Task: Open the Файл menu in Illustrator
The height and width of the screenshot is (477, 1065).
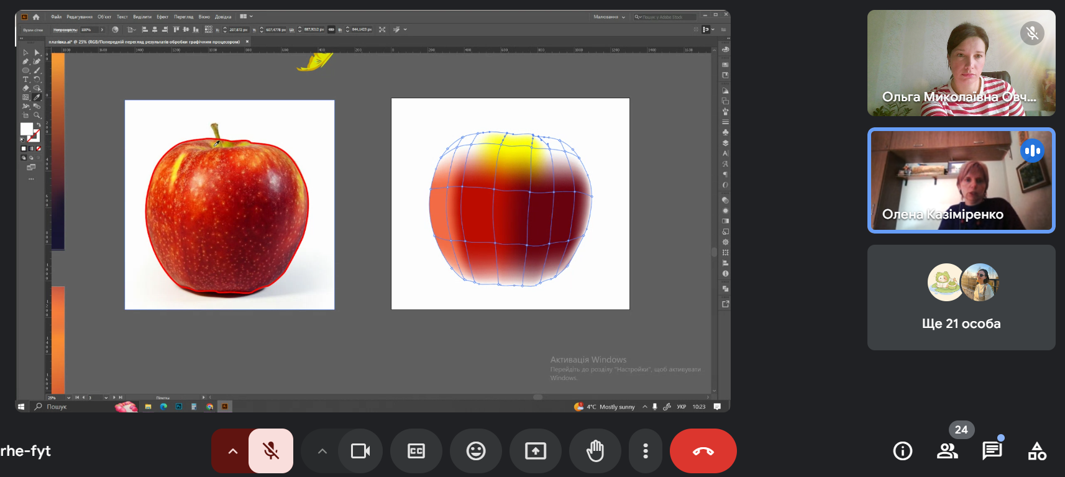Action: coord(56,17)
